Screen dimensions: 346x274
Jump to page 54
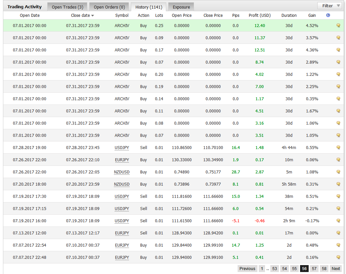(285, 268)
